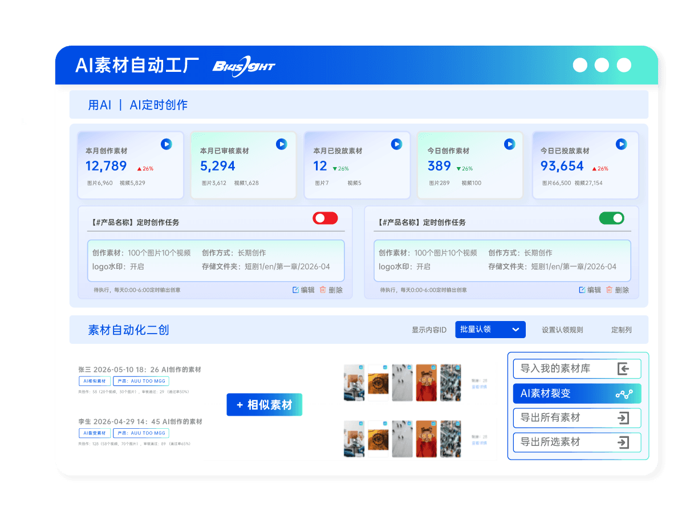Open first video thumbnail in 张三 row
Screen dimensions: 698x532
point(354,382)
